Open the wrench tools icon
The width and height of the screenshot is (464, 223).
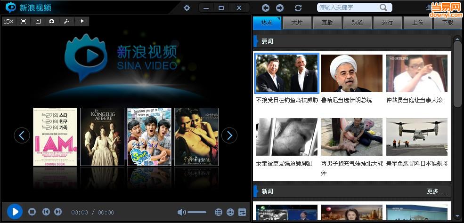[x=66, y=21]
